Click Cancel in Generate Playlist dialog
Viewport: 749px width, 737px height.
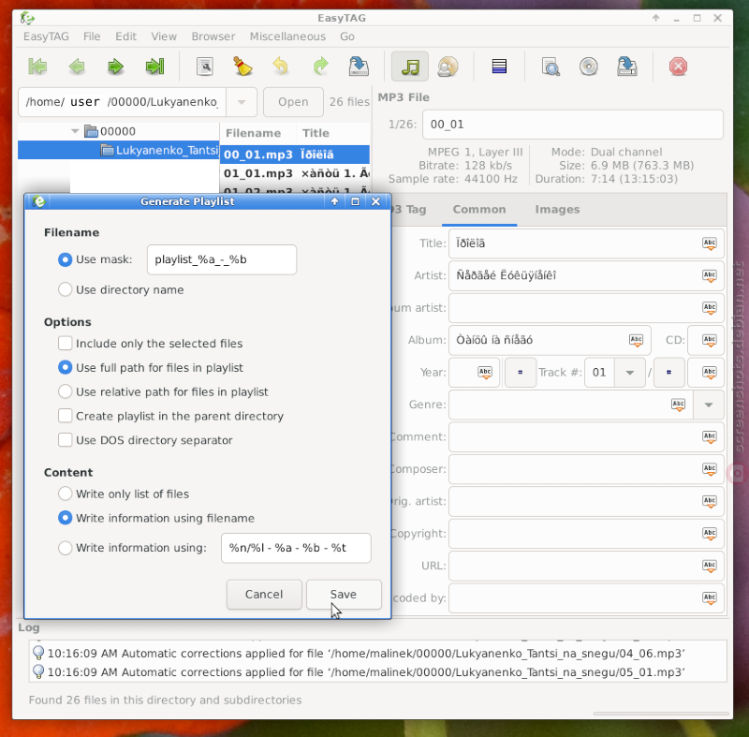tap(264, 594)
